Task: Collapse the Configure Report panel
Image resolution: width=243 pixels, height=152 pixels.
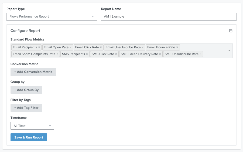Action: click(x=231, y=31)
